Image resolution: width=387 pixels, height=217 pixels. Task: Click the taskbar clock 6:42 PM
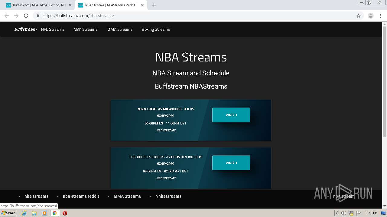pyautogui.click(x=371, y=213)
